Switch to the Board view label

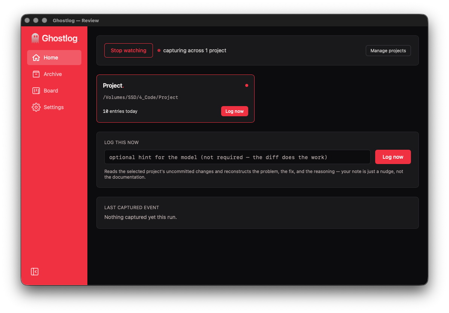pyautogui.click(x=51, y=91)
